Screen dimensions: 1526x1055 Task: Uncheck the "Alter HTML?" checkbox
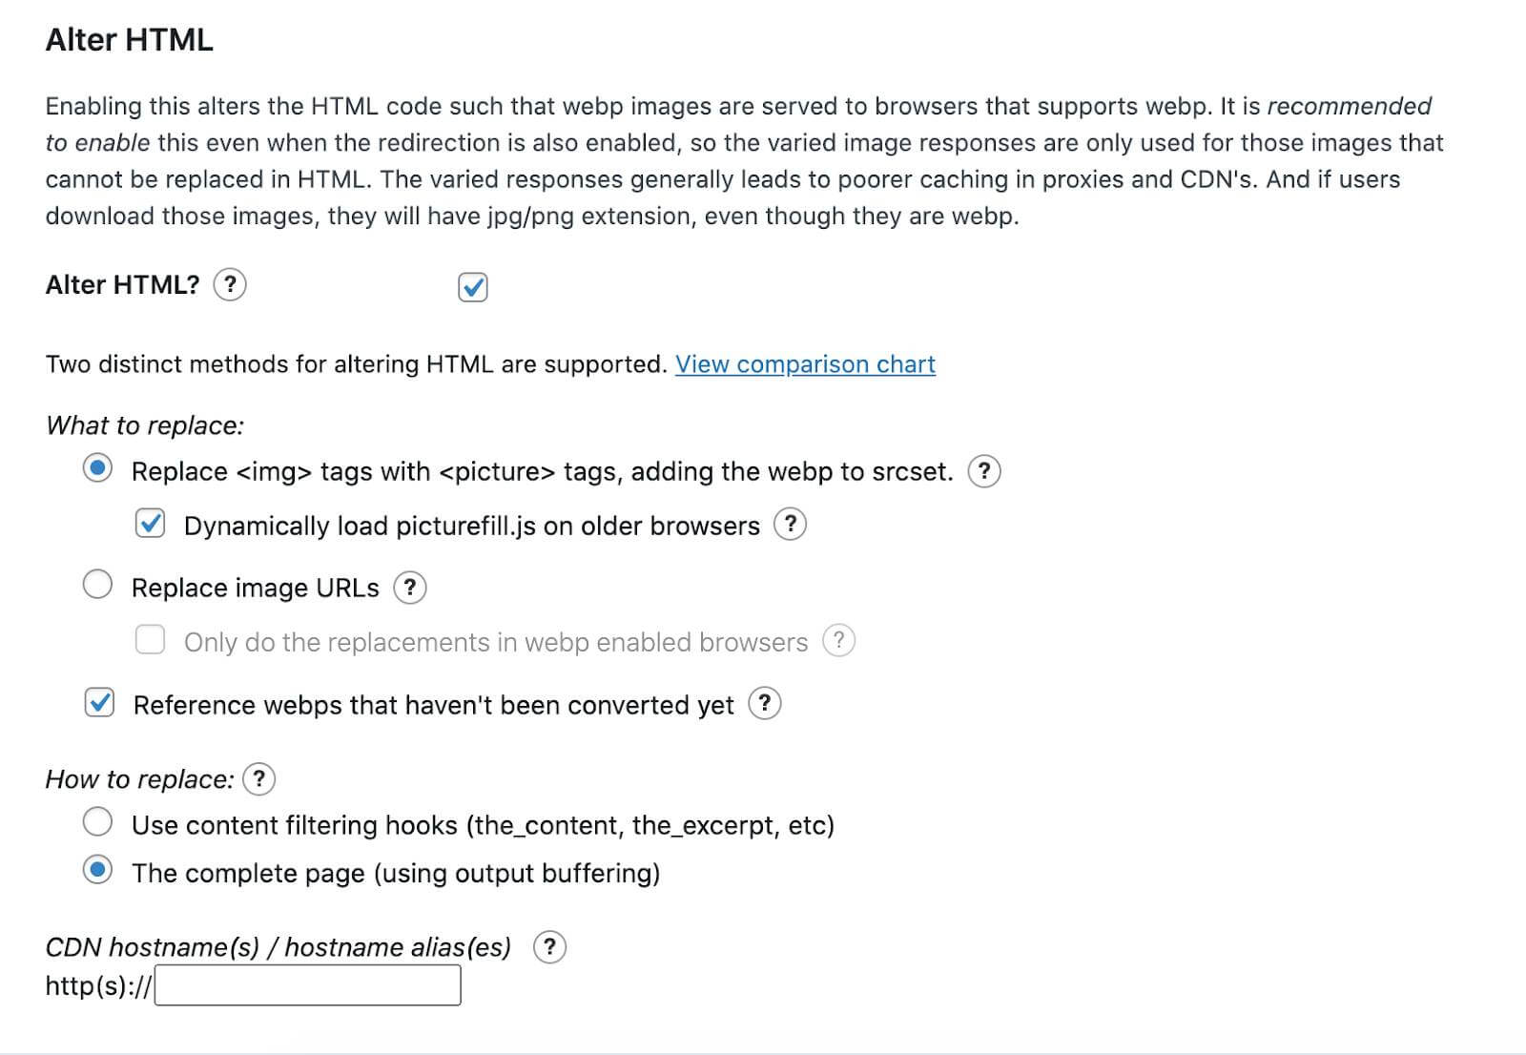click(472, 286)
